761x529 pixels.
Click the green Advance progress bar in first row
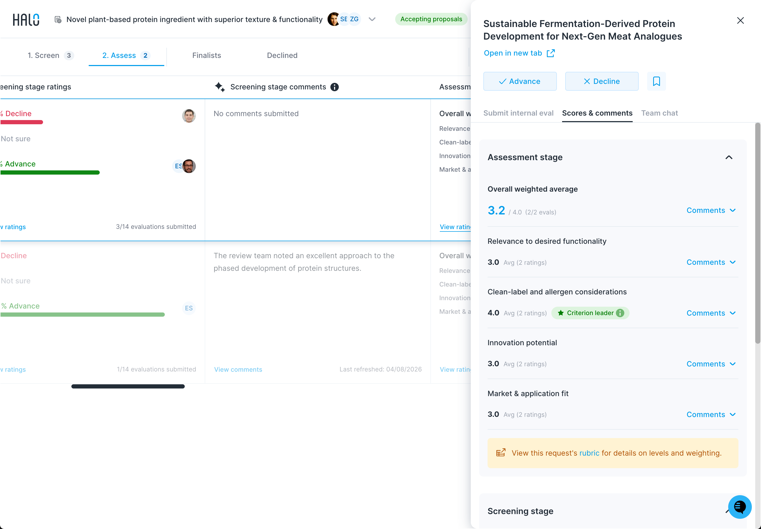[50, 172]
